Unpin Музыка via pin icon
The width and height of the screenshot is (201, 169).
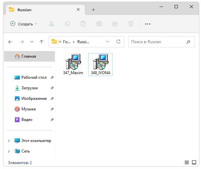click(x=52, y=109)
